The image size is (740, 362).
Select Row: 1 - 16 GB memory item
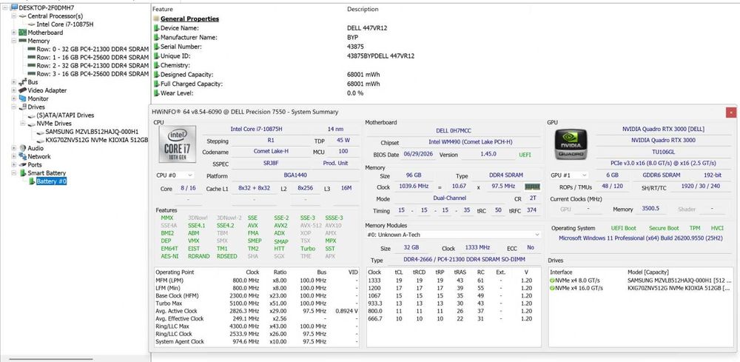click(x=92, y=57)
